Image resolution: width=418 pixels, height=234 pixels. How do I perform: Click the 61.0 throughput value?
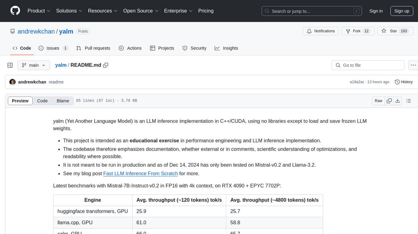pos(141,223)
